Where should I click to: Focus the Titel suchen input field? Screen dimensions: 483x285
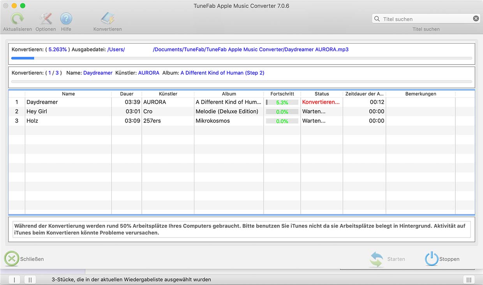[427, 19]
